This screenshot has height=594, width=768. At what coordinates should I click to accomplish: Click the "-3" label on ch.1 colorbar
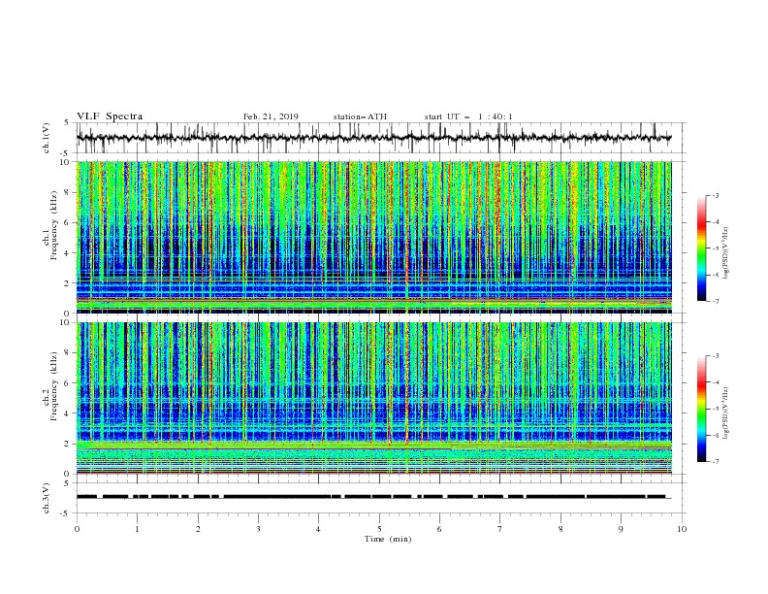pos(715,195)
